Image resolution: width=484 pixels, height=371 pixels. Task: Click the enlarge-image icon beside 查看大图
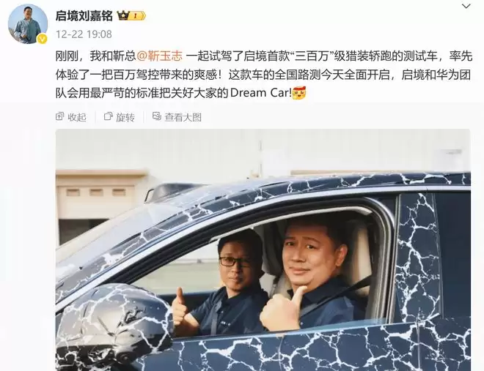click(157, 116)
